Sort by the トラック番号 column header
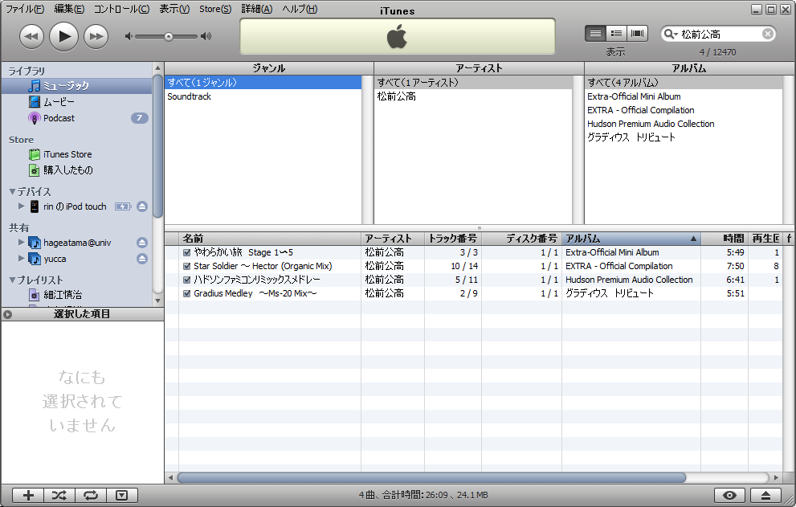Viewport: 796px width, 507px height. (453, 239)
